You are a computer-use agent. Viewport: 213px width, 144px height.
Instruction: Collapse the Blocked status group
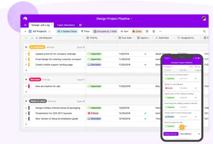pos(26,80)
